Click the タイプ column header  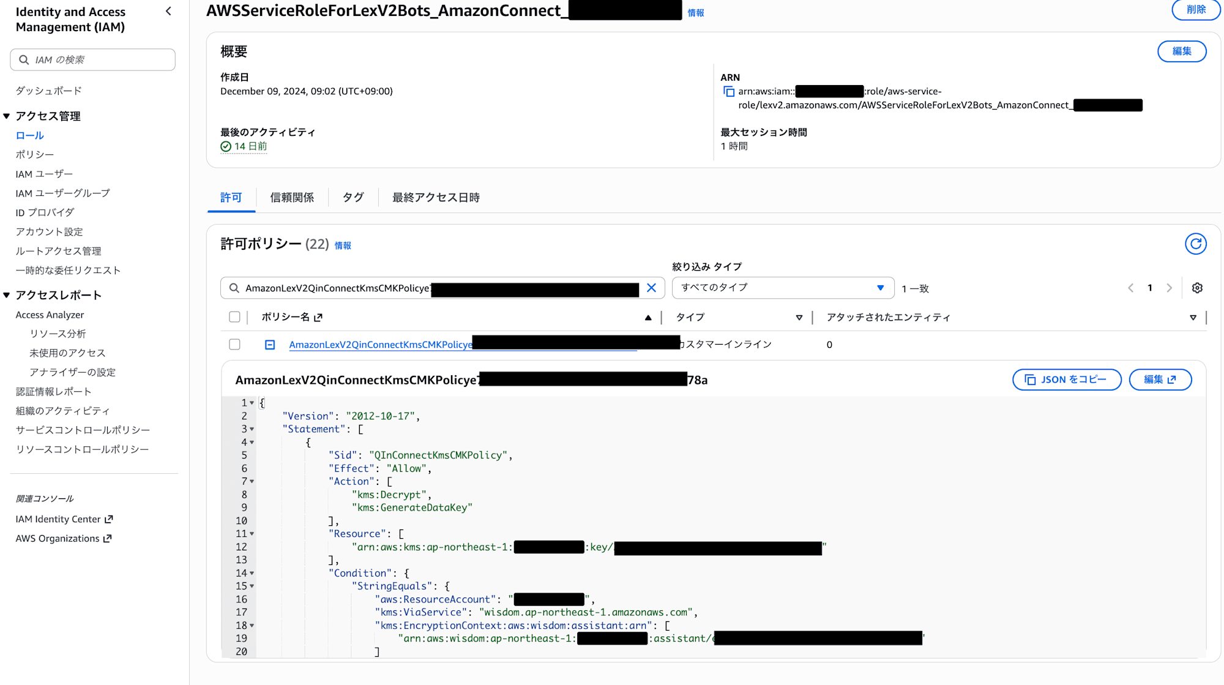point(690,317)
